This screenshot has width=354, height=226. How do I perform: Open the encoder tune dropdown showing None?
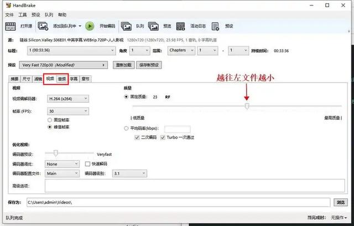pyautogui.click(x=62, y=164)
